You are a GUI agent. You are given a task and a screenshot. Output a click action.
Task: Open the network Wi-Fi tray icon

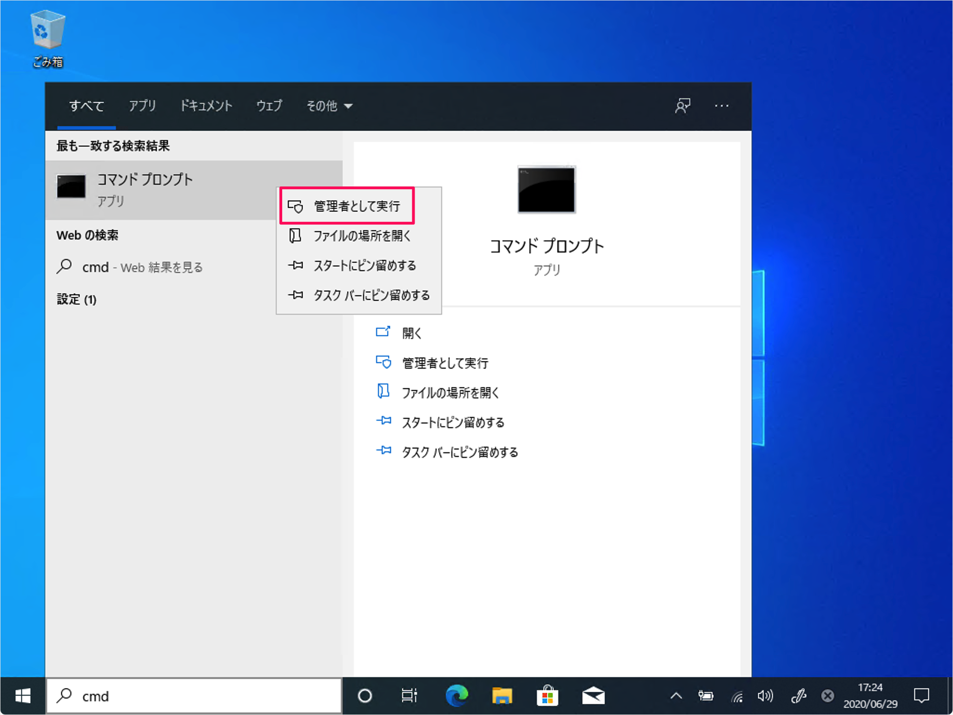click(737, 696)
